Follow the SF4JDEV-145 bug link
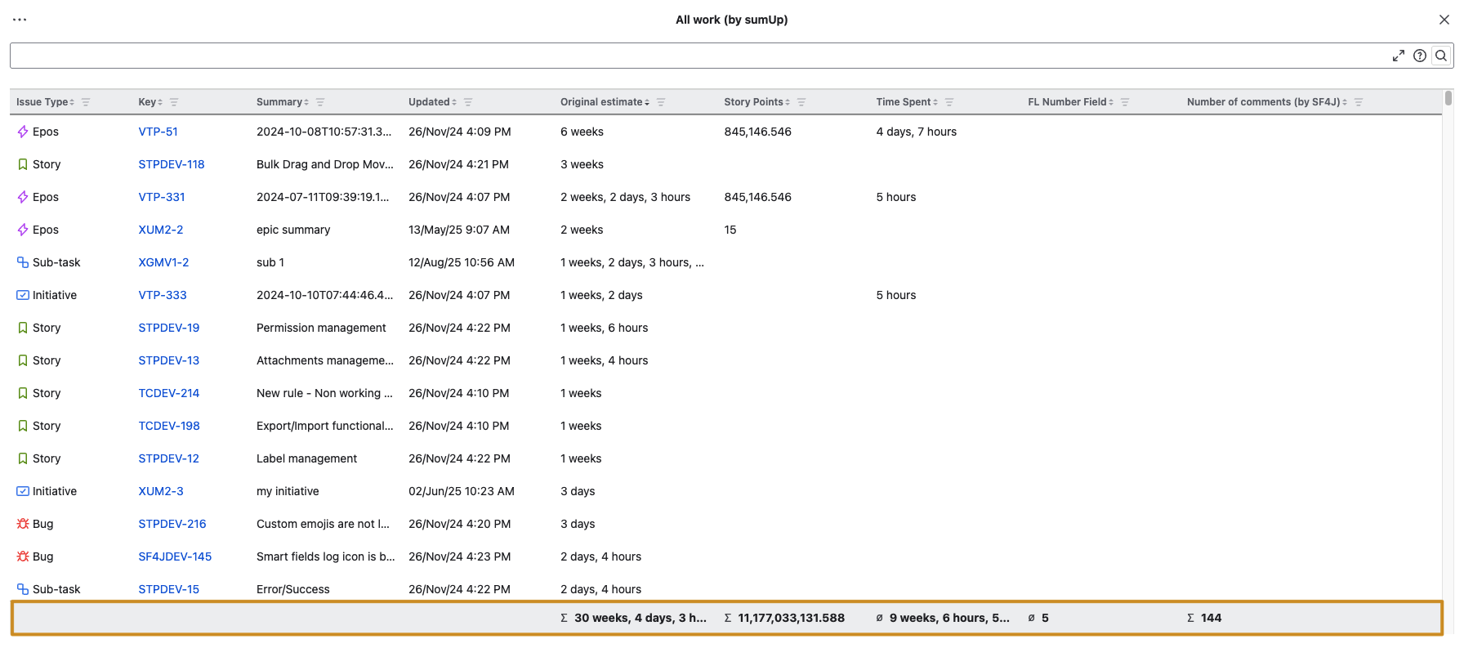1464x657 pixels. [x=175, y=556]
